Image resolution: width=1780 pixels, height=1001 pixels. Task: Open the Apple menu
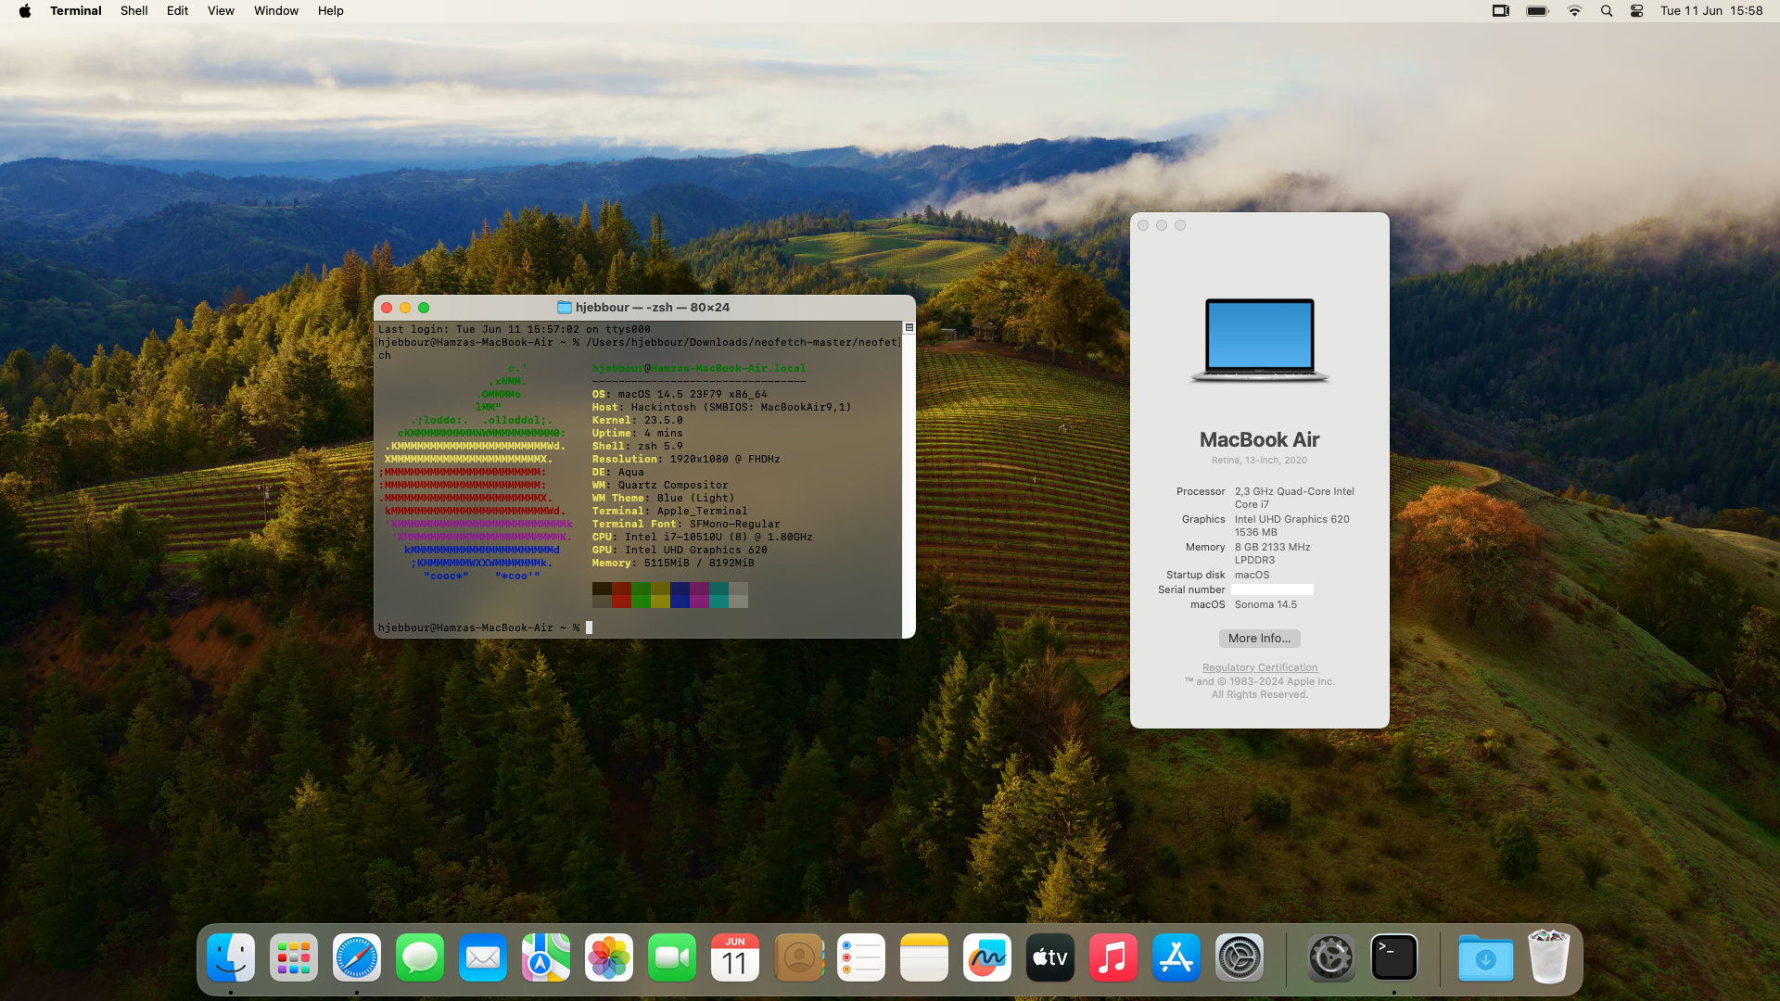[x=25, y=11]
